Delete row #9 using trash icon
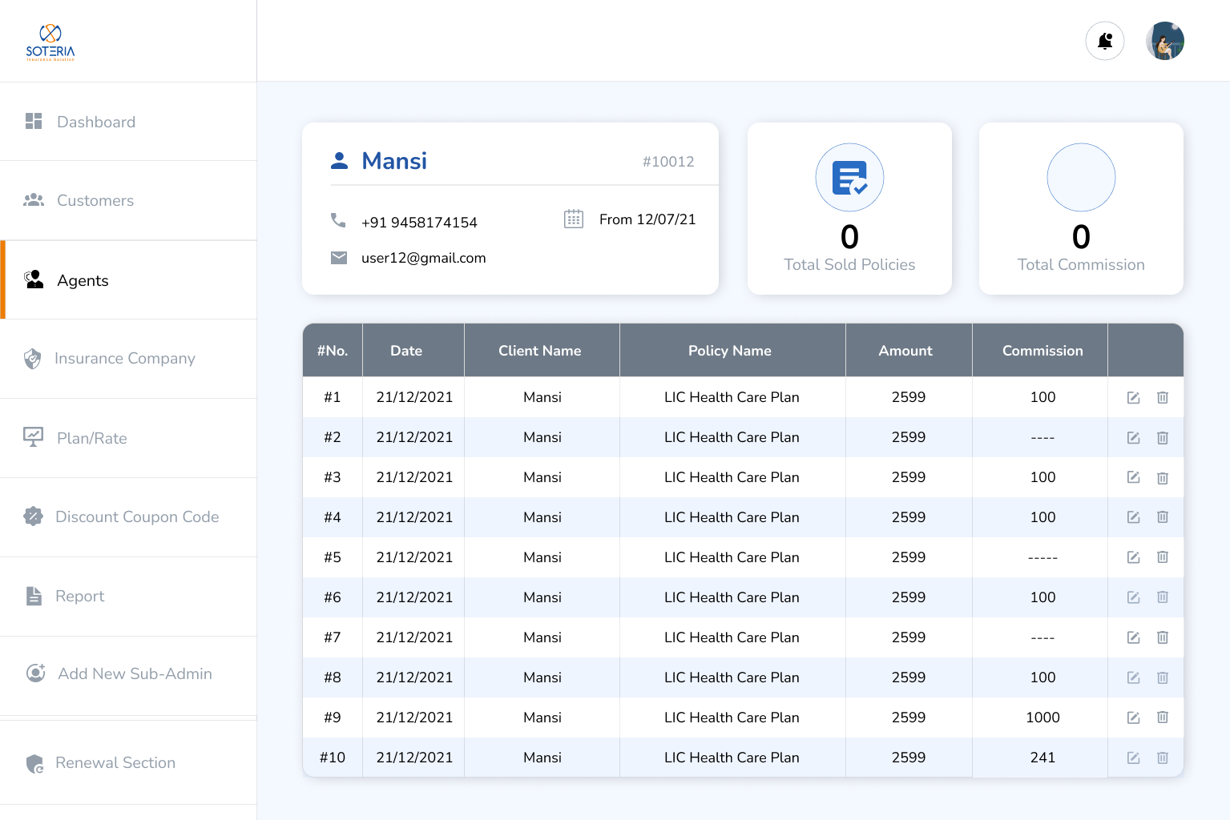The image size is (1230, 820). coord(1162,717)
